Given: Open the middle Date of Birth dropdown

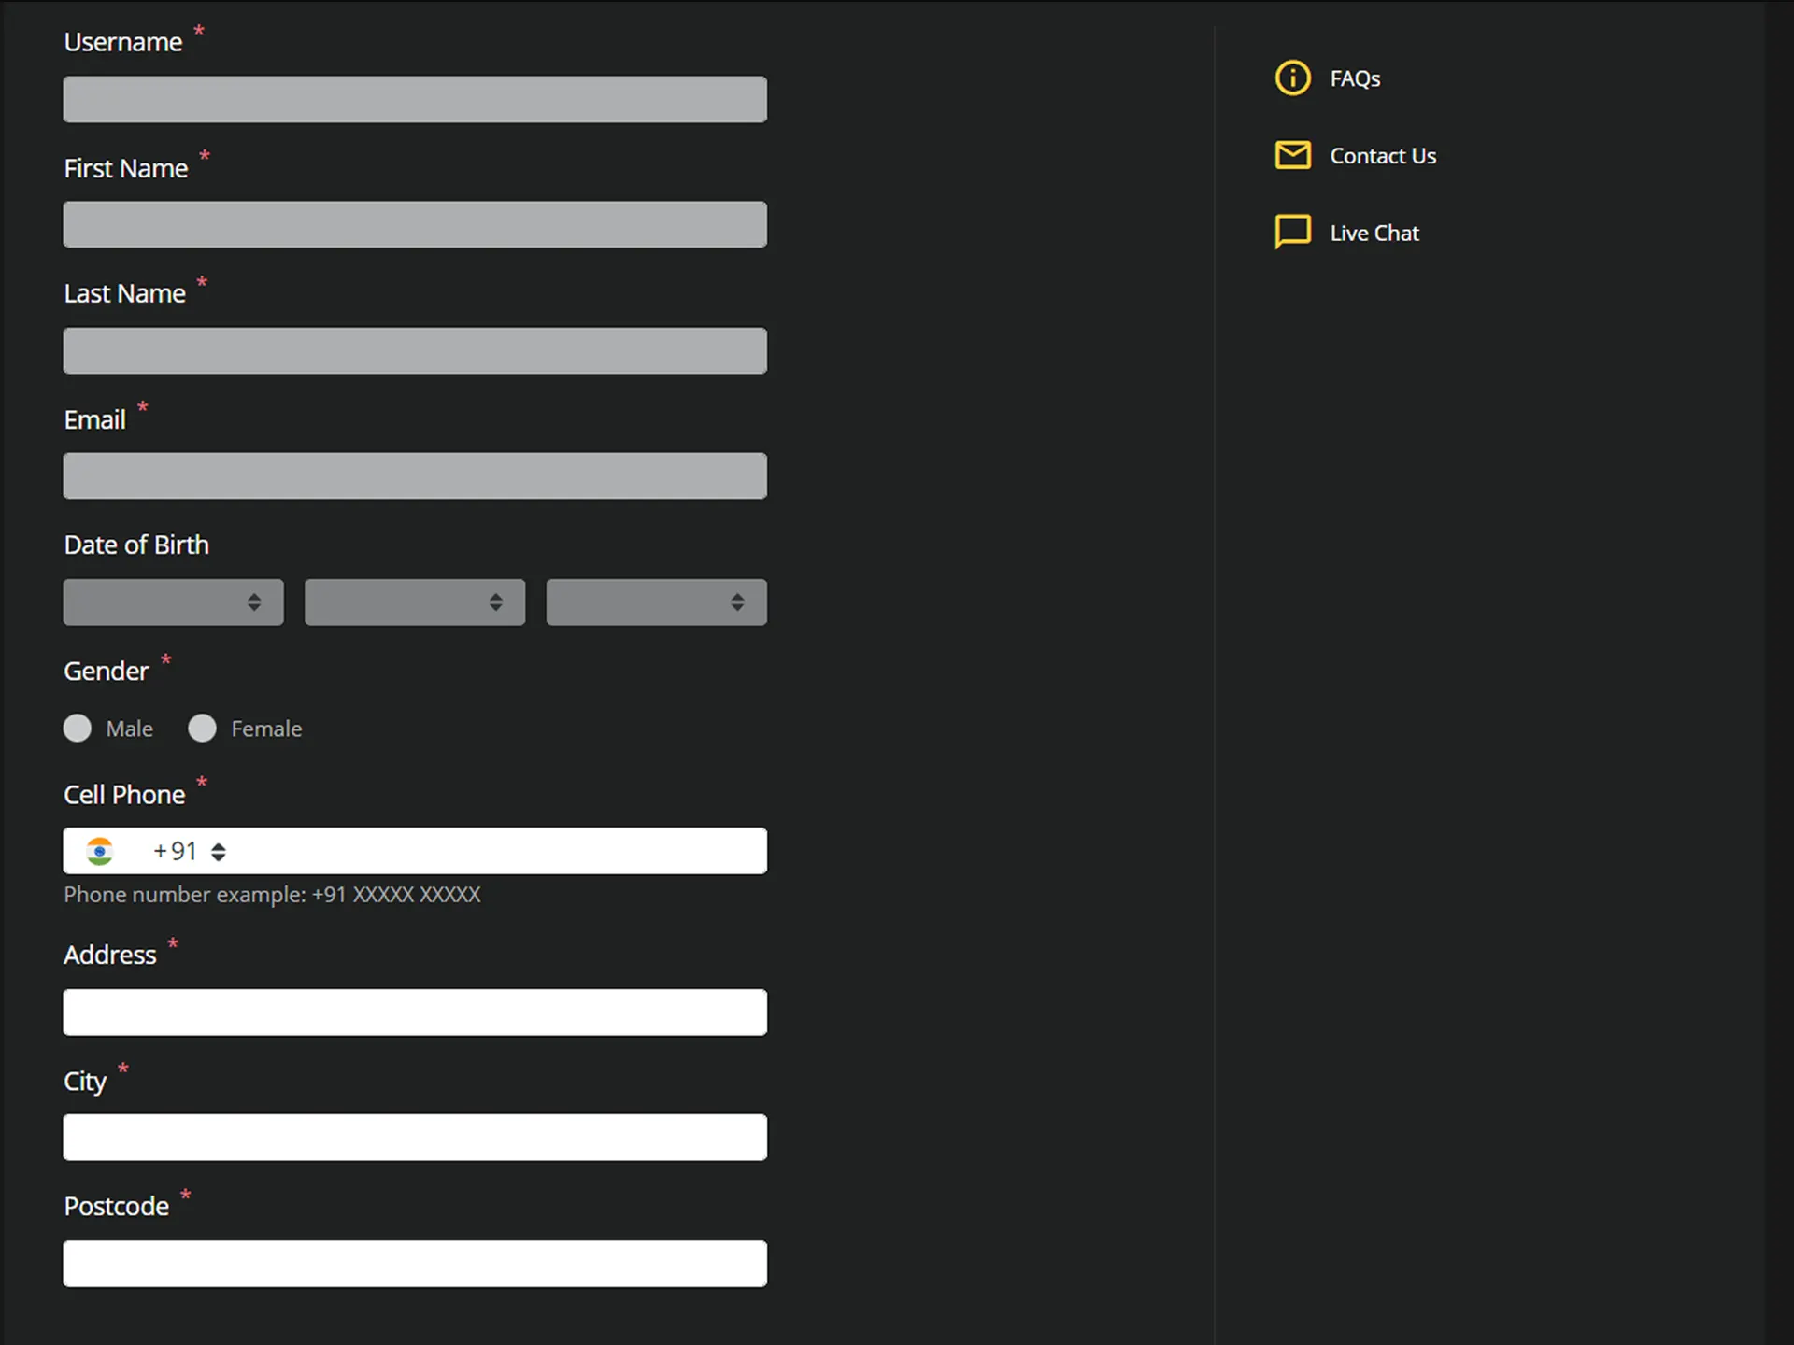Looking at the screenshot, I should pos(415,602).
